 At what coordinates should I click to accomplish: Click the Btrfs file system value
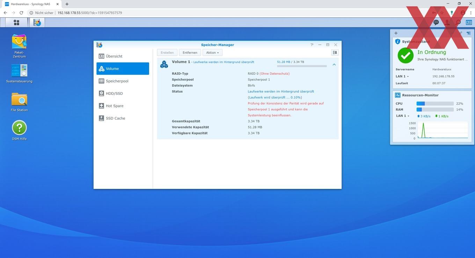click(251, 86)
